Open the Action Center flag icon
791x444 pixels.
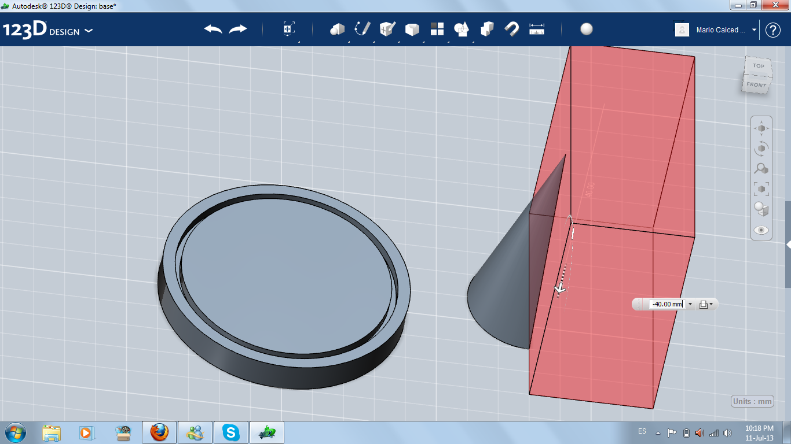[x=672, y=432]
